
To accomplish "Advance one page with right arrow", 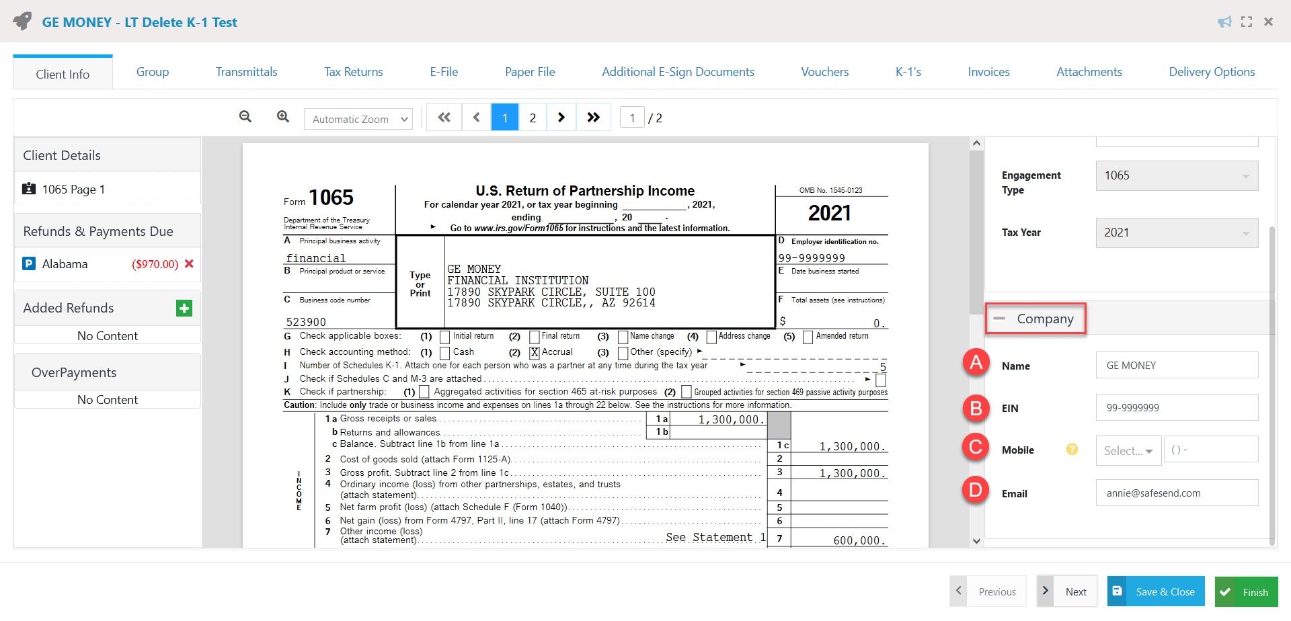I will 561,117.
